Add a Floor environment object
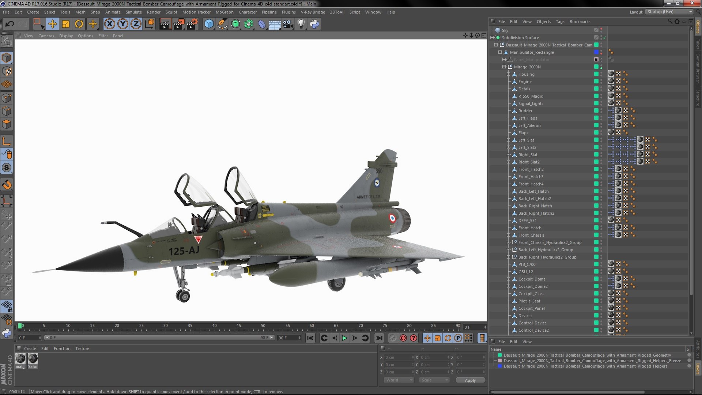Screen dimensions: 702x395 click(275, 24)
